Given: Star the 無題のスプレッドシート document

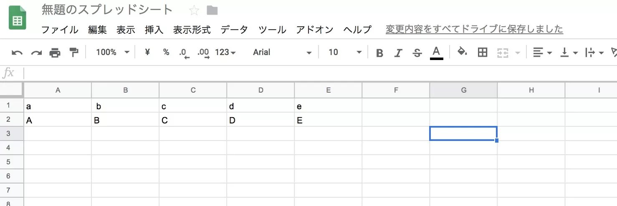Looking at the screenshot, I should [x=194, y=10].
